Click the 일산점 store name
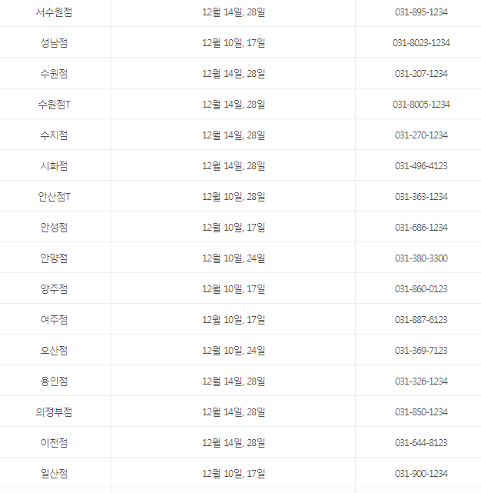Screen dimensions: 481x493 point(54,474)
